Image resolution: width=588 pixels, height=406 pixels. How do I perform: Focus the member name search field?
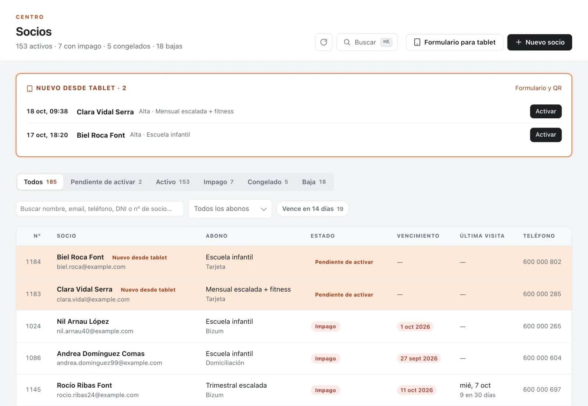click(x=100, y=209)
